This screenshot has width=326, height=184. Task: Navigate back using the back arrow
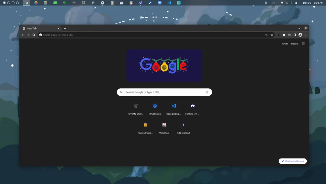click(x=23, y=34)
